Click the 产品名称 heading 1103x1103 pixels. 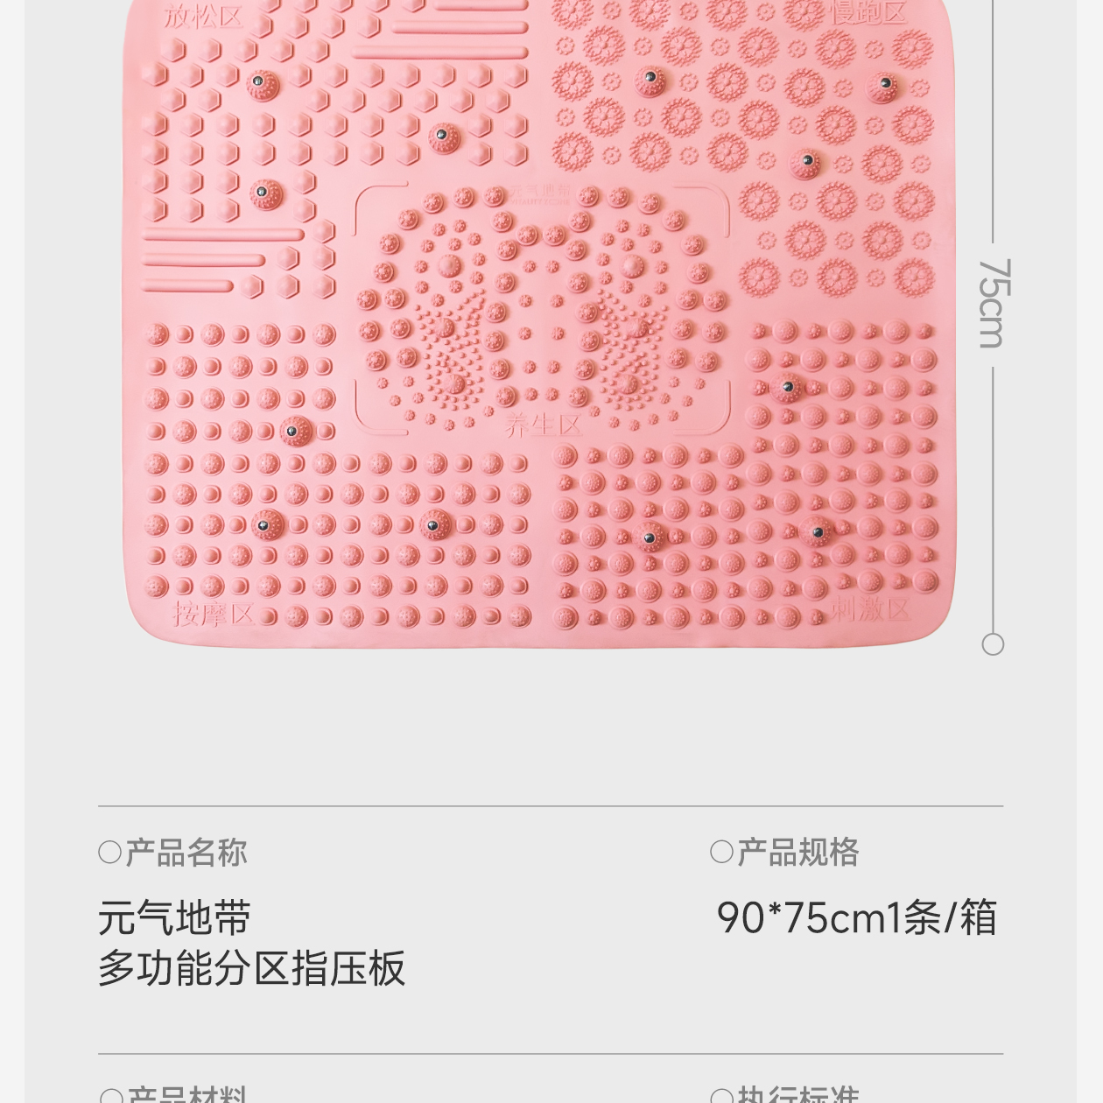pos(186,852)
